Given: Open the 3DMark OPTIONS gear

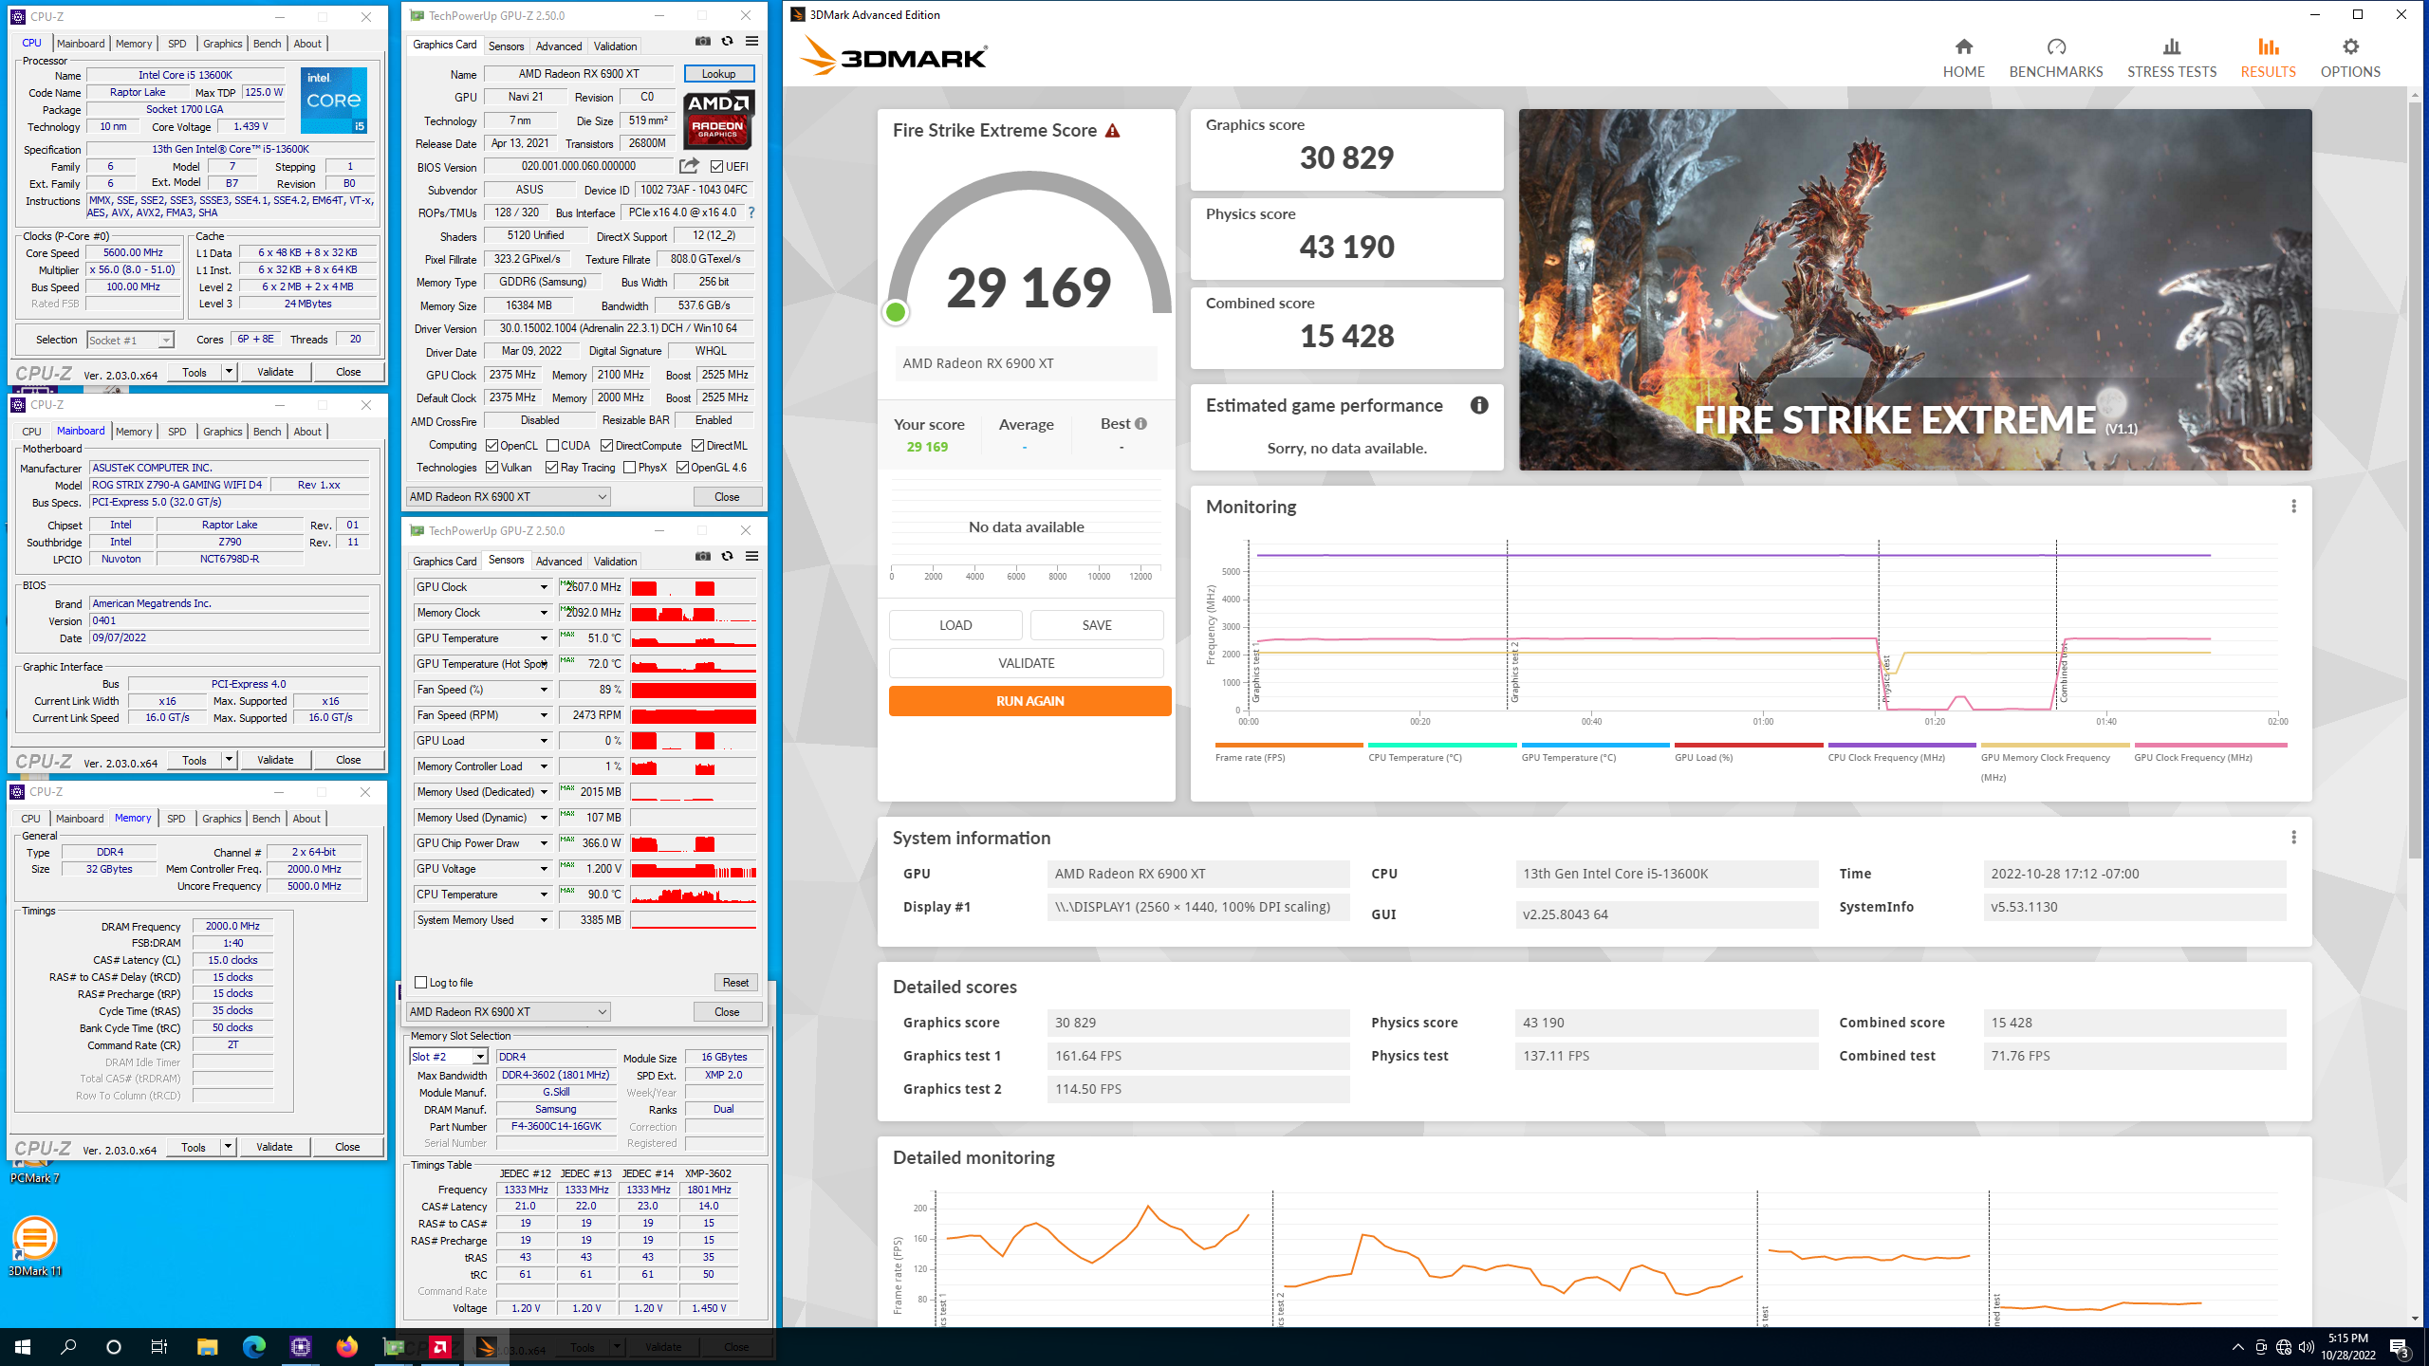Looking at the screenshot, I should pyautogui.click(x=2349, y=58).
